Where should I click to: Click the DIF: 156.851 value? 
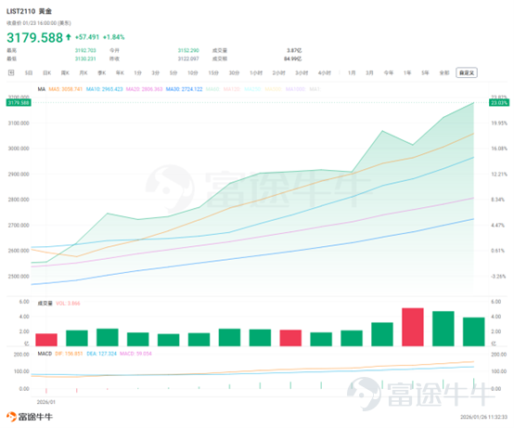(69, 354)
